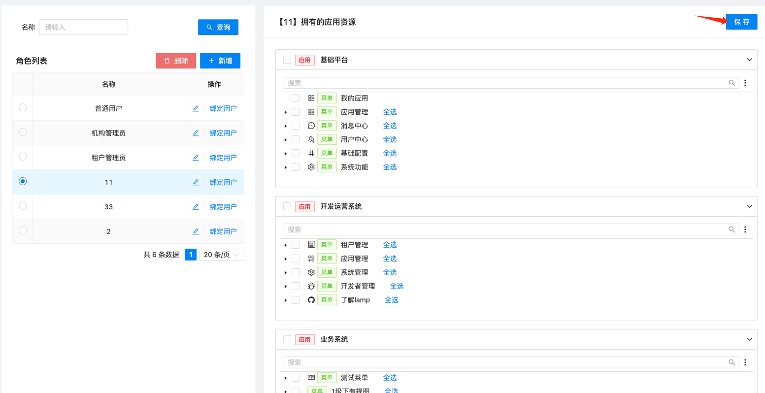Open three-dot more menu in 开发运营系统 panel
The width and height of the screenshot is (765, 393).
click(x=745, y=229)
